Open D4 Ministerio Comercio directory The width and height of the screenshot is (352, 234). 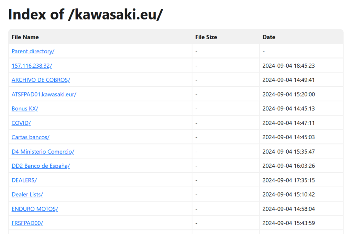pyautogui.click(x=43, y=152)
